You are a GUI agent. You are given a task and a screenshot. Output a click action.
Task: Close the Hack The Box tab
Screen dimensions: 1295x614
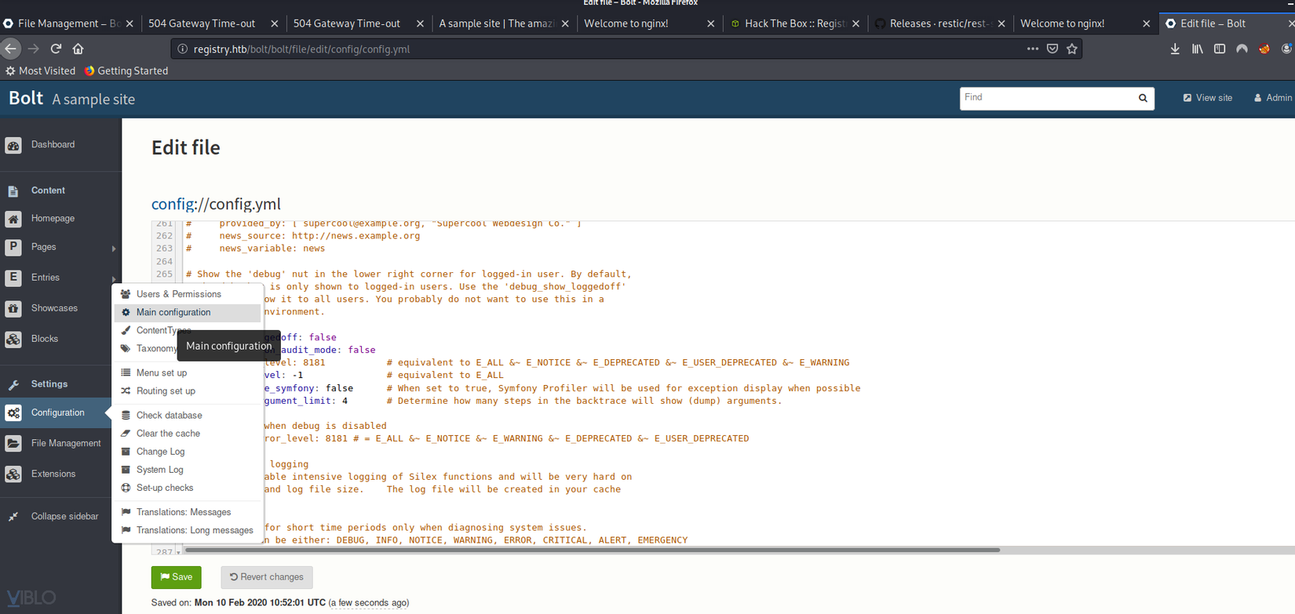(855, 24)
